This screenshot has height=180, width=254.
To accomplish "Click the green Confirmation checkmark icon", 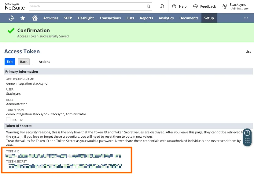I will (x=11, y=31).
